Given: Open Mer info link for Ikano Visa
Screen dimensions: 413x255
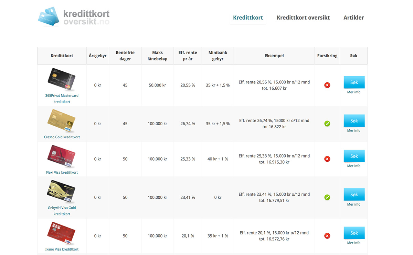Looking at the screenshot, I should tap(353, 243).
